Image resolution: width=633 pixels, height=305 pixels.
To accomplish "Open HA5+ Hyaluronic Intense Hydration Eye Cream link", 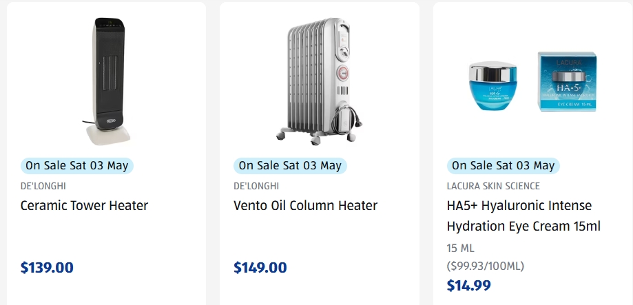I will [519, 215].
